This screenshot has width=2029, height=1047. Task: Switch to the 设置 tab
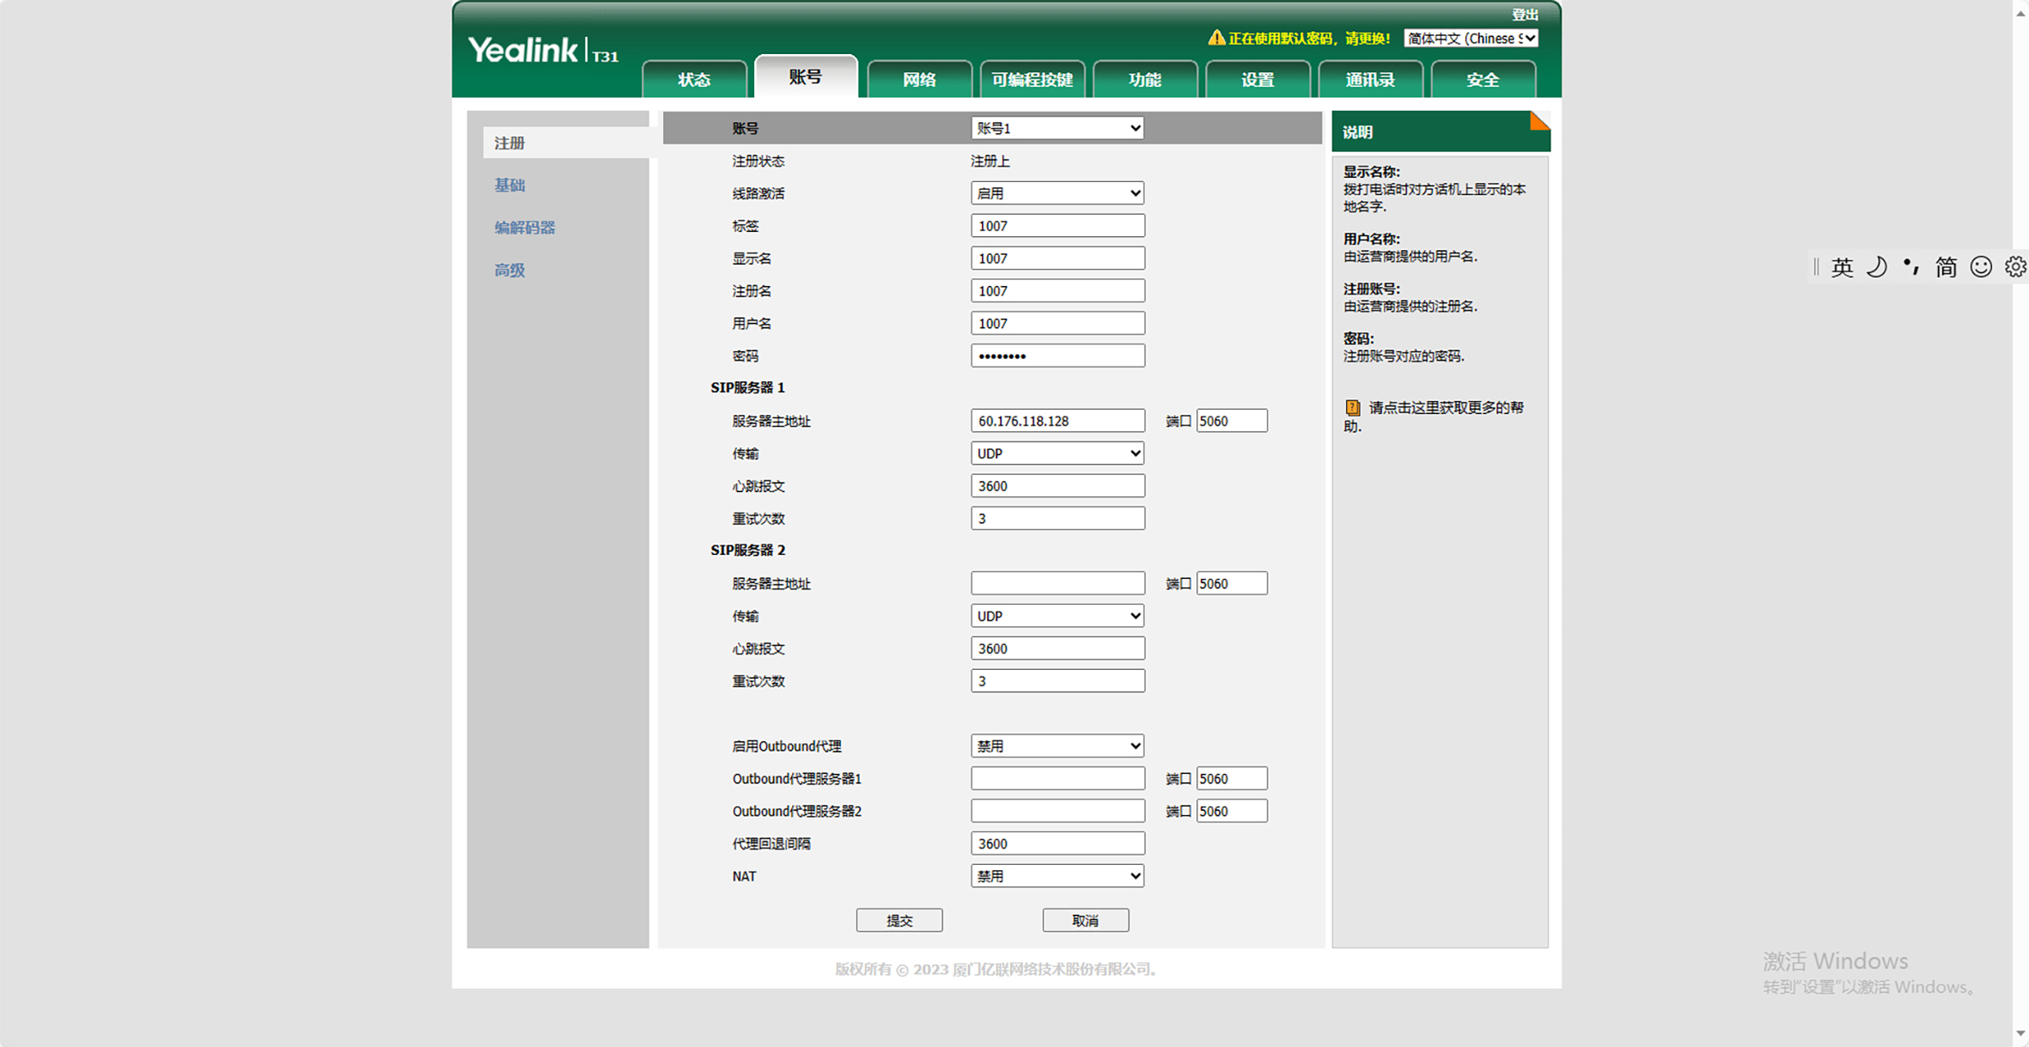tap(1258, 80)
